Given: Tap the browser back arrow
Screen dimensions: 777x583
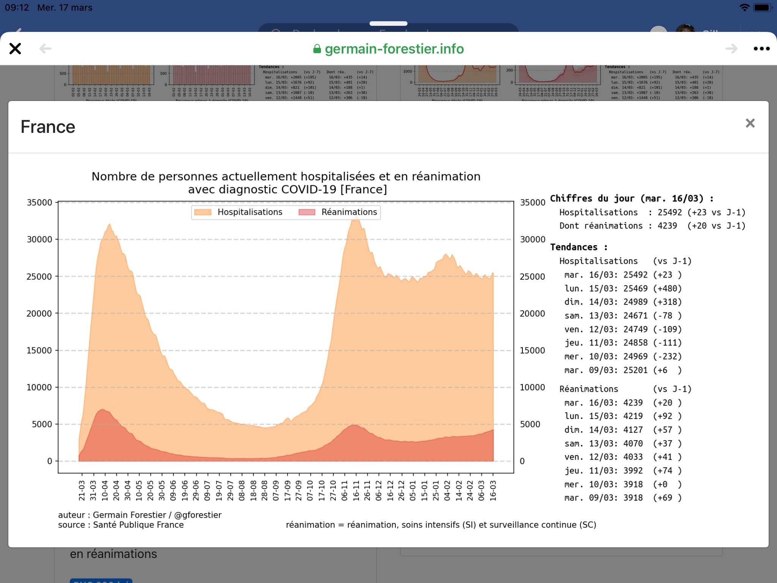Looking at the screenshot, I should coord(46,49).
